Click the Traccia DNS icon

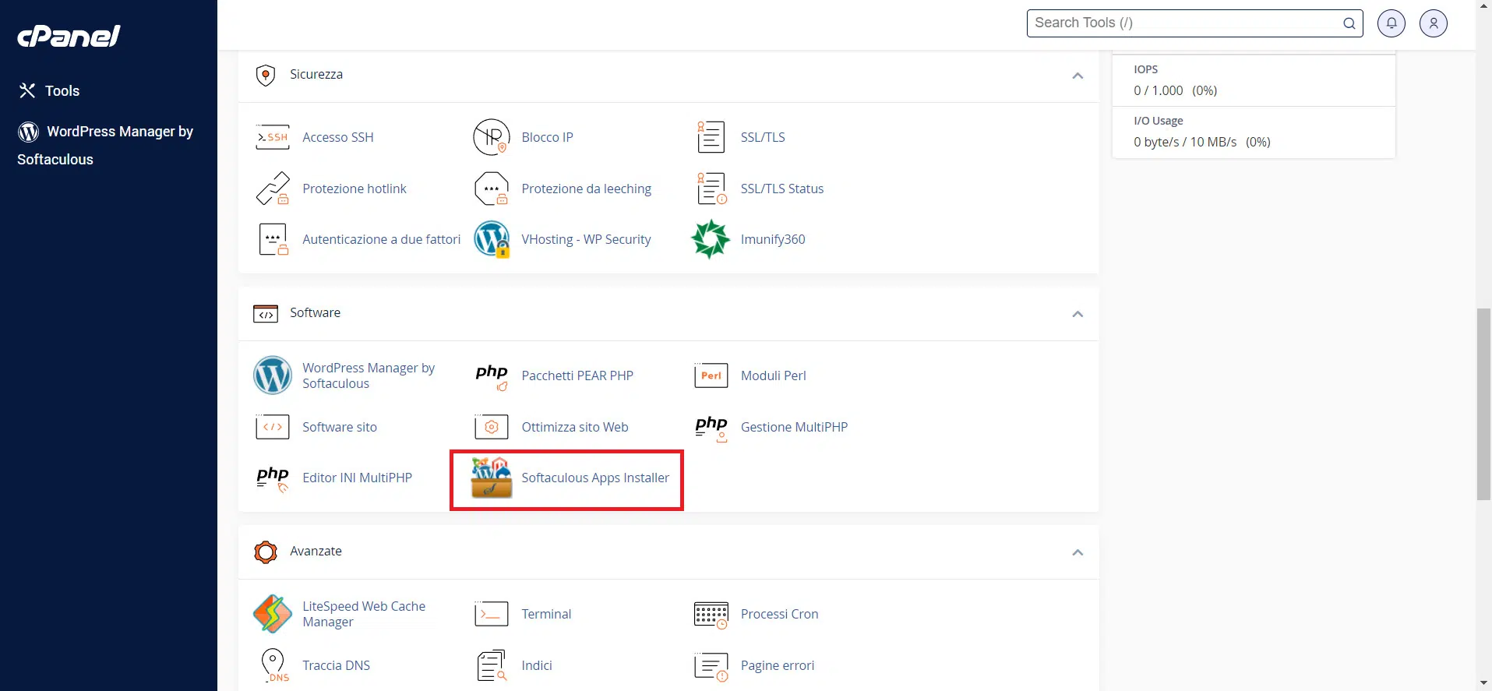[273, 665]
